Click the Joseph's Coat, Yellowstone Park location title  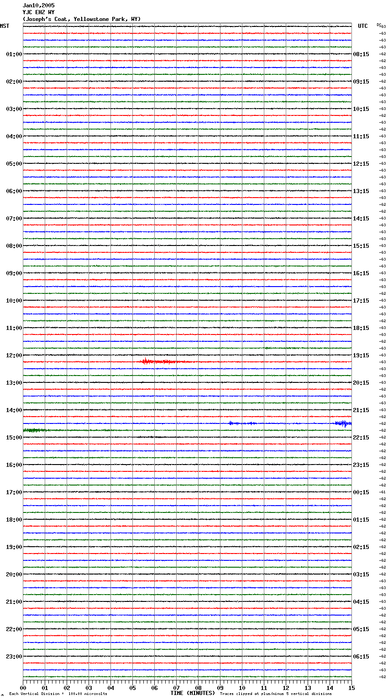click(x=82, y=19)
